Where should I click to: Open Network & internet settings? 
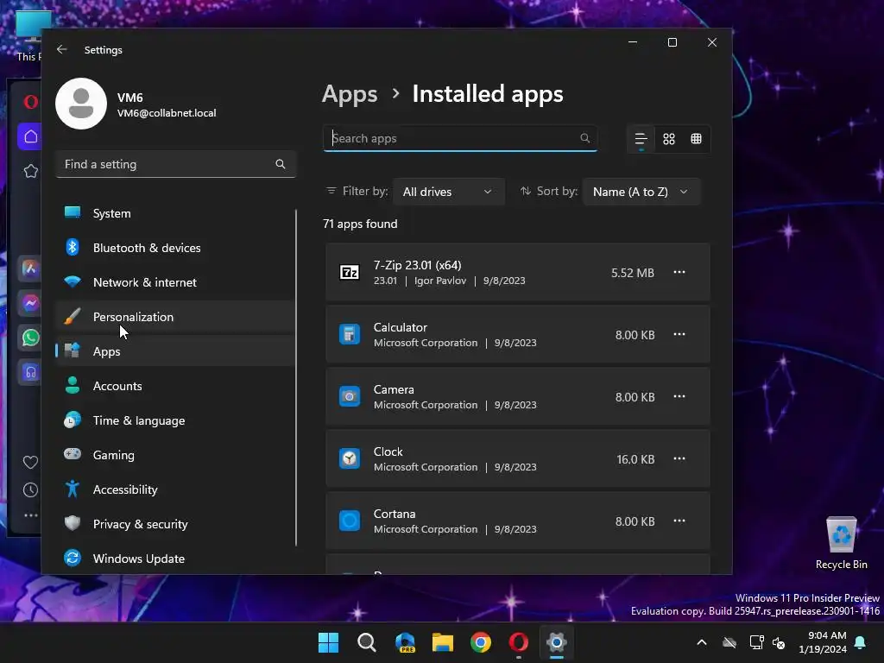point(174,282)
